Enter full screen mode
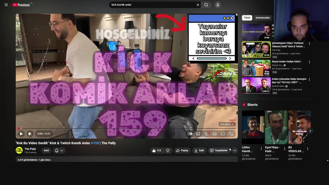The height and width of the screenshot is (185, 329). click(231, 134)
